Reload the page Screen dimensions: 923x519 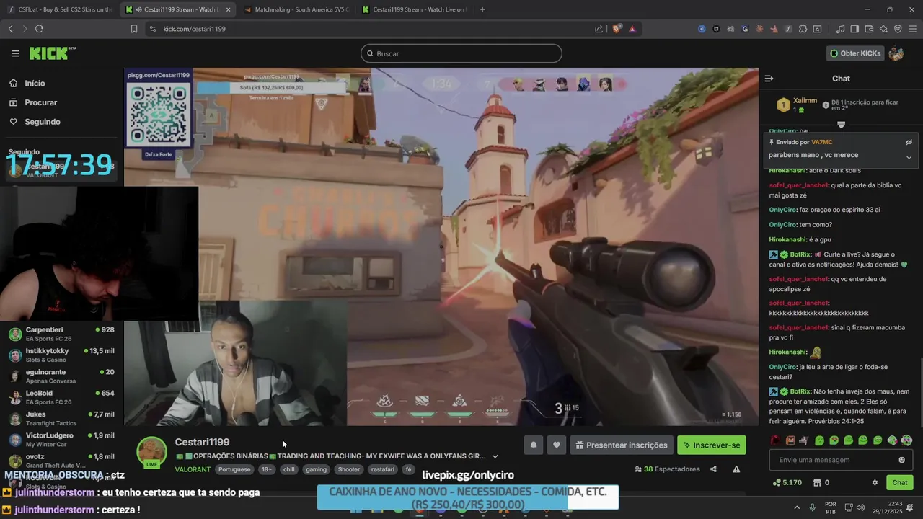click(x=39, y=29)
